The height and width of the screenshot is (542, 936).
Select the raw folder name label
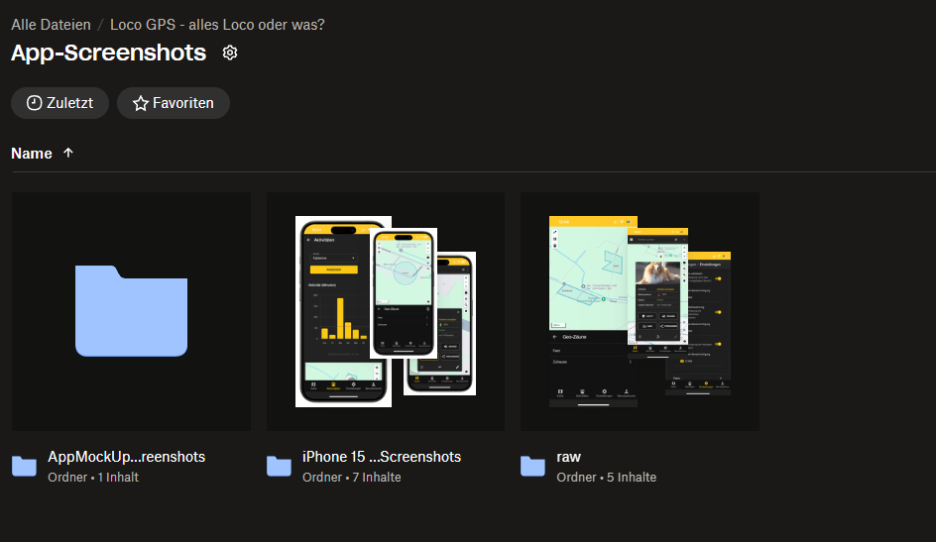click(568, 457)
